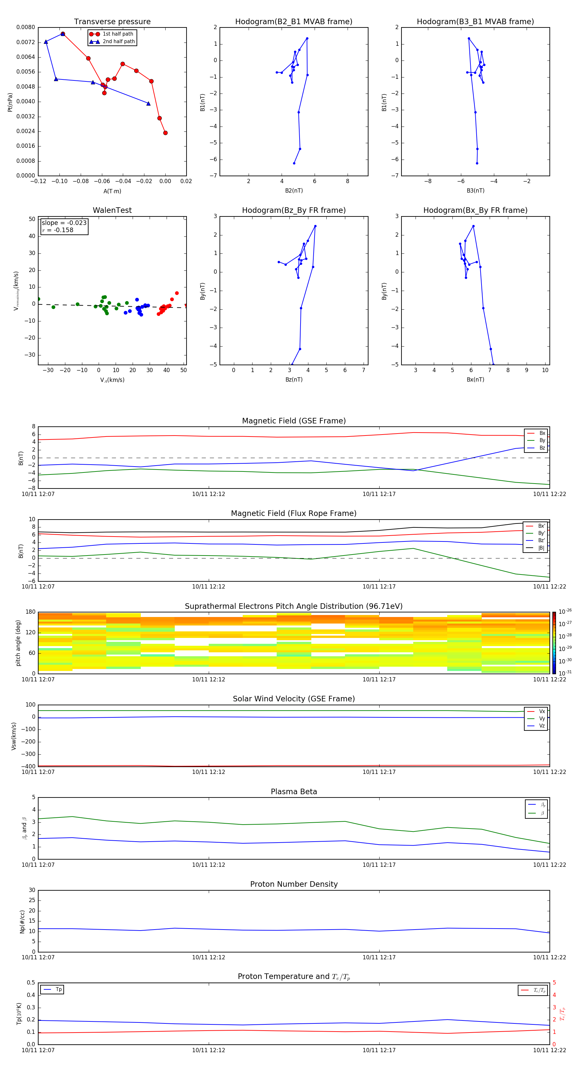Click the 'Tp' legend entry

tap(52, 989)
